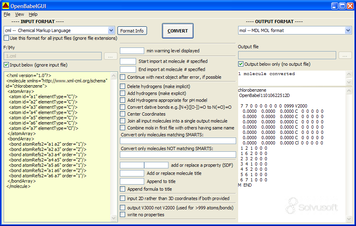Screen dimensions: 356x226
Task: Click the input file name field '1.cml'
Action: click(52, 56)
